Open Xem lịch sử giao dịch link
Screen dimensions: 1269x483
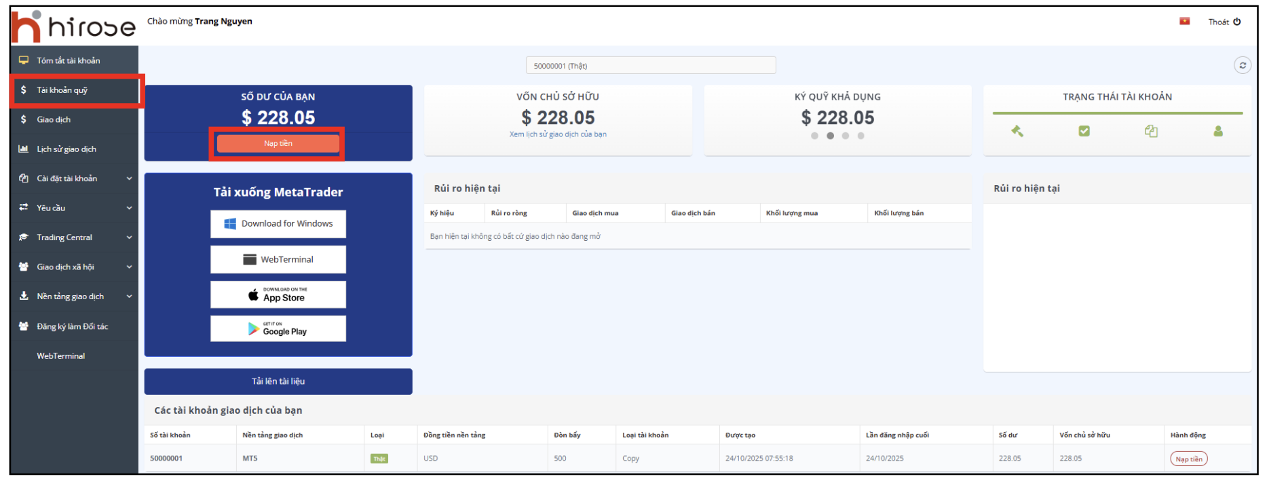pyautogui.click(x=558, y=134)
